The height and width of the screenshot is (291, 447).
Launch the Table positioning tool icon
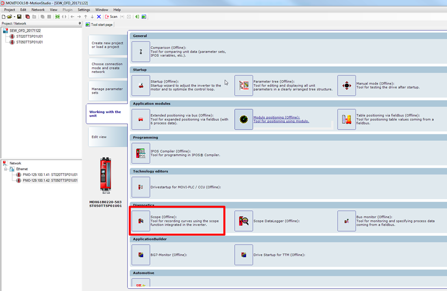tap(346, 120)
